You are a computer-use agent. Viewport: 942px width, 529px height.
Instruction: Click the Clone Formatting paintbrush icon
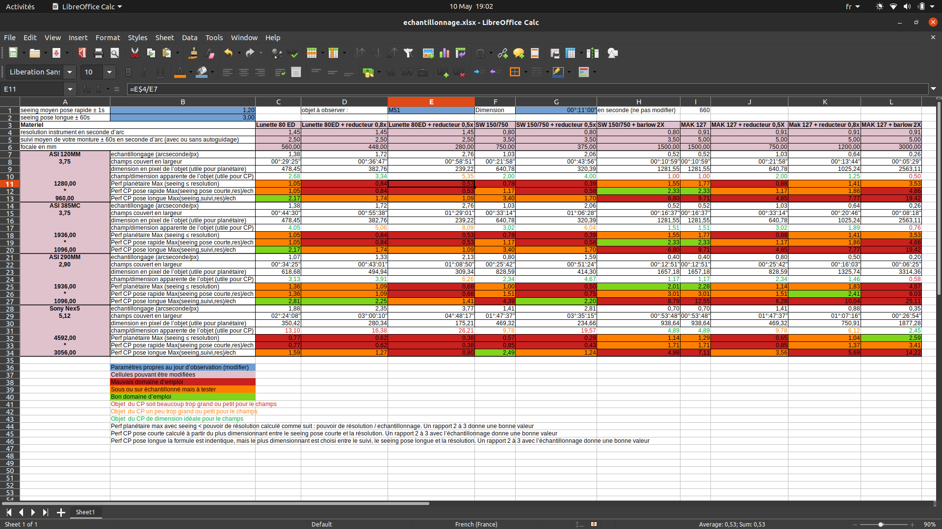193,53
